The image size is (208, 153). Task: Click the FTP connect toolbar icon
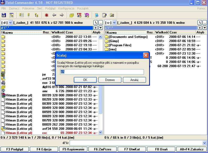point(79,15)
